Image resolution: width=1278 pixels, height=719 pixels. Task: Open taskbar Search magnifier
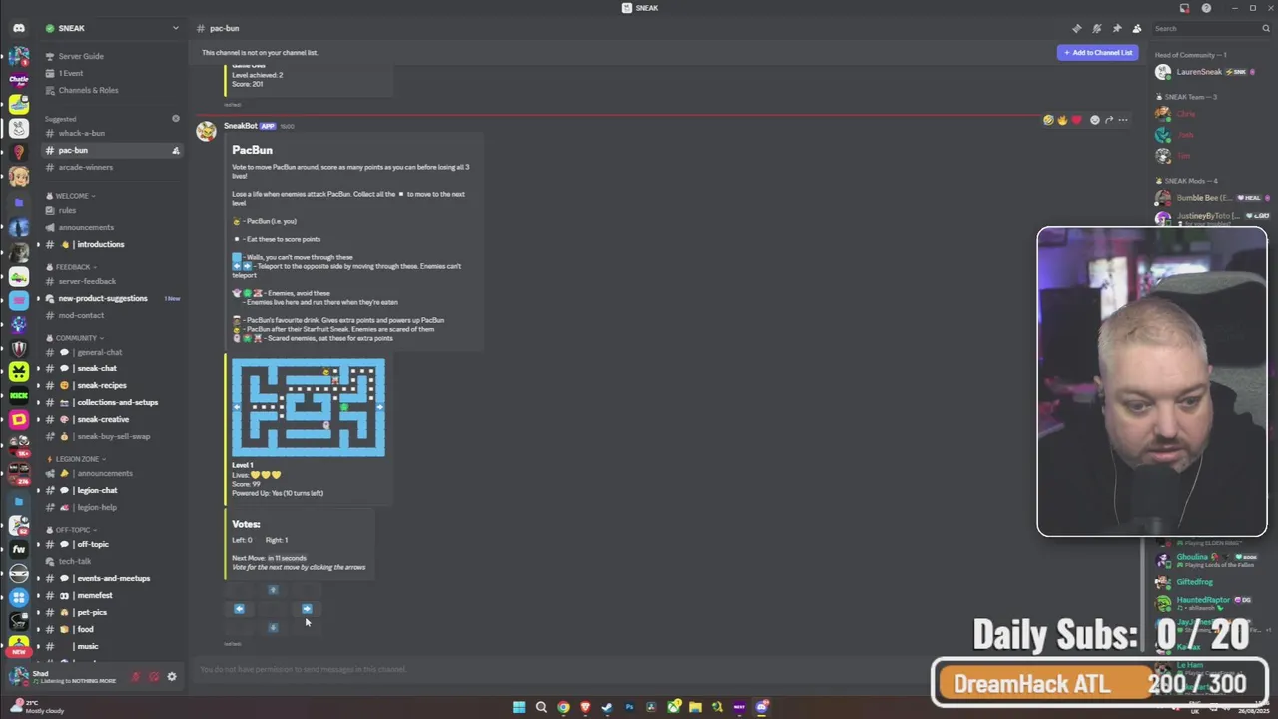pyautogui.click(x=541, y=707)
